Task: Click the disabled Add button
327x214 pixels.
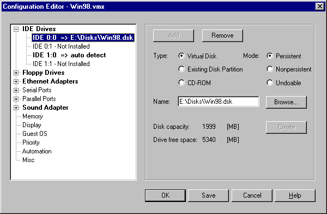Action: (173, 35)
